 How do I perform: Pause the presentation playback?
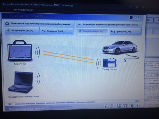coord(137,101)
